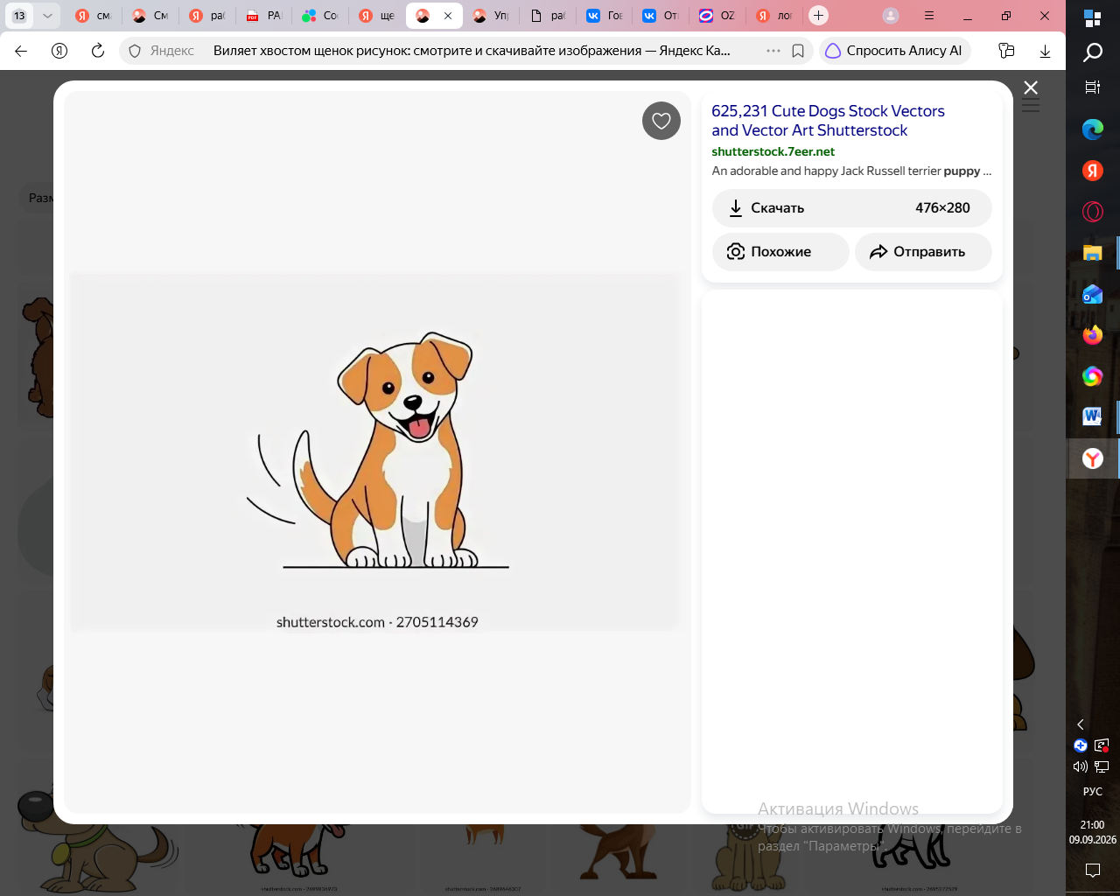Open the Cute Dogs Stock Vectors link

coord(828,121)
